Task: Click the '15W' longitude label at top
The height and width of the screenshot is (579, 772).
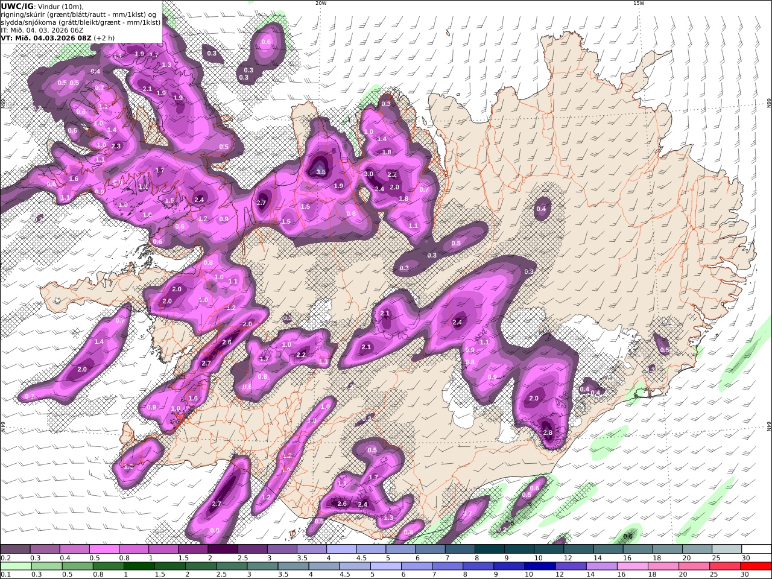Action: click(x=639, y=3)
